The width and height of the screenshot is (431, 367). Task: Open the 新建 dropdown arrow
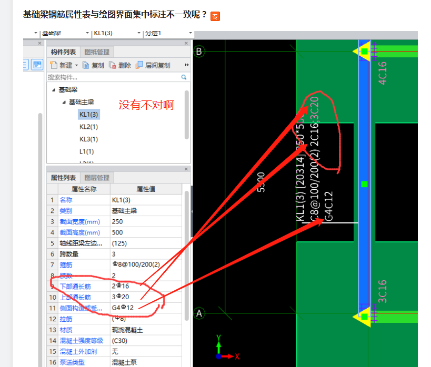tap(76, 65)
